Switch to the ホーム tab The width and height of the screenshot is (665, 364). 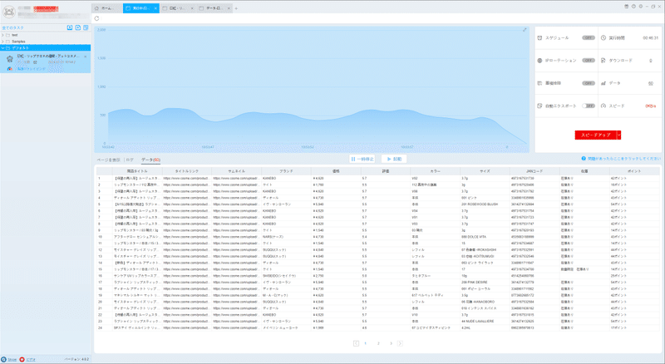106,8
